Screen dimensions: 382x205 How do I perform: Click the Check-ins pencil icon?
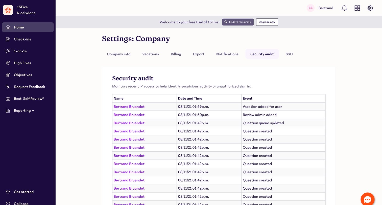click(x=8, y=39)
